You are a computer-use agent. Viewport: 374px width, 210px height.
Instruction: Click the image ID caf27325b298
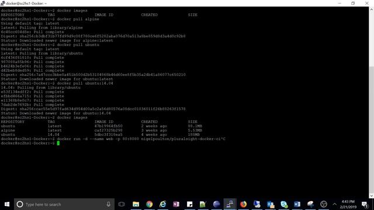coord(108,130)
